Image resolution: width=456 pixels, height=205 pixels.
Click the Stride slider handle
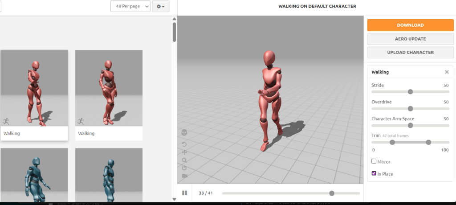point(410,92)
